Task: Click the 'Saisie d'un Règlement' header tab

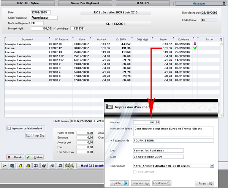Action: click(85, 3)
